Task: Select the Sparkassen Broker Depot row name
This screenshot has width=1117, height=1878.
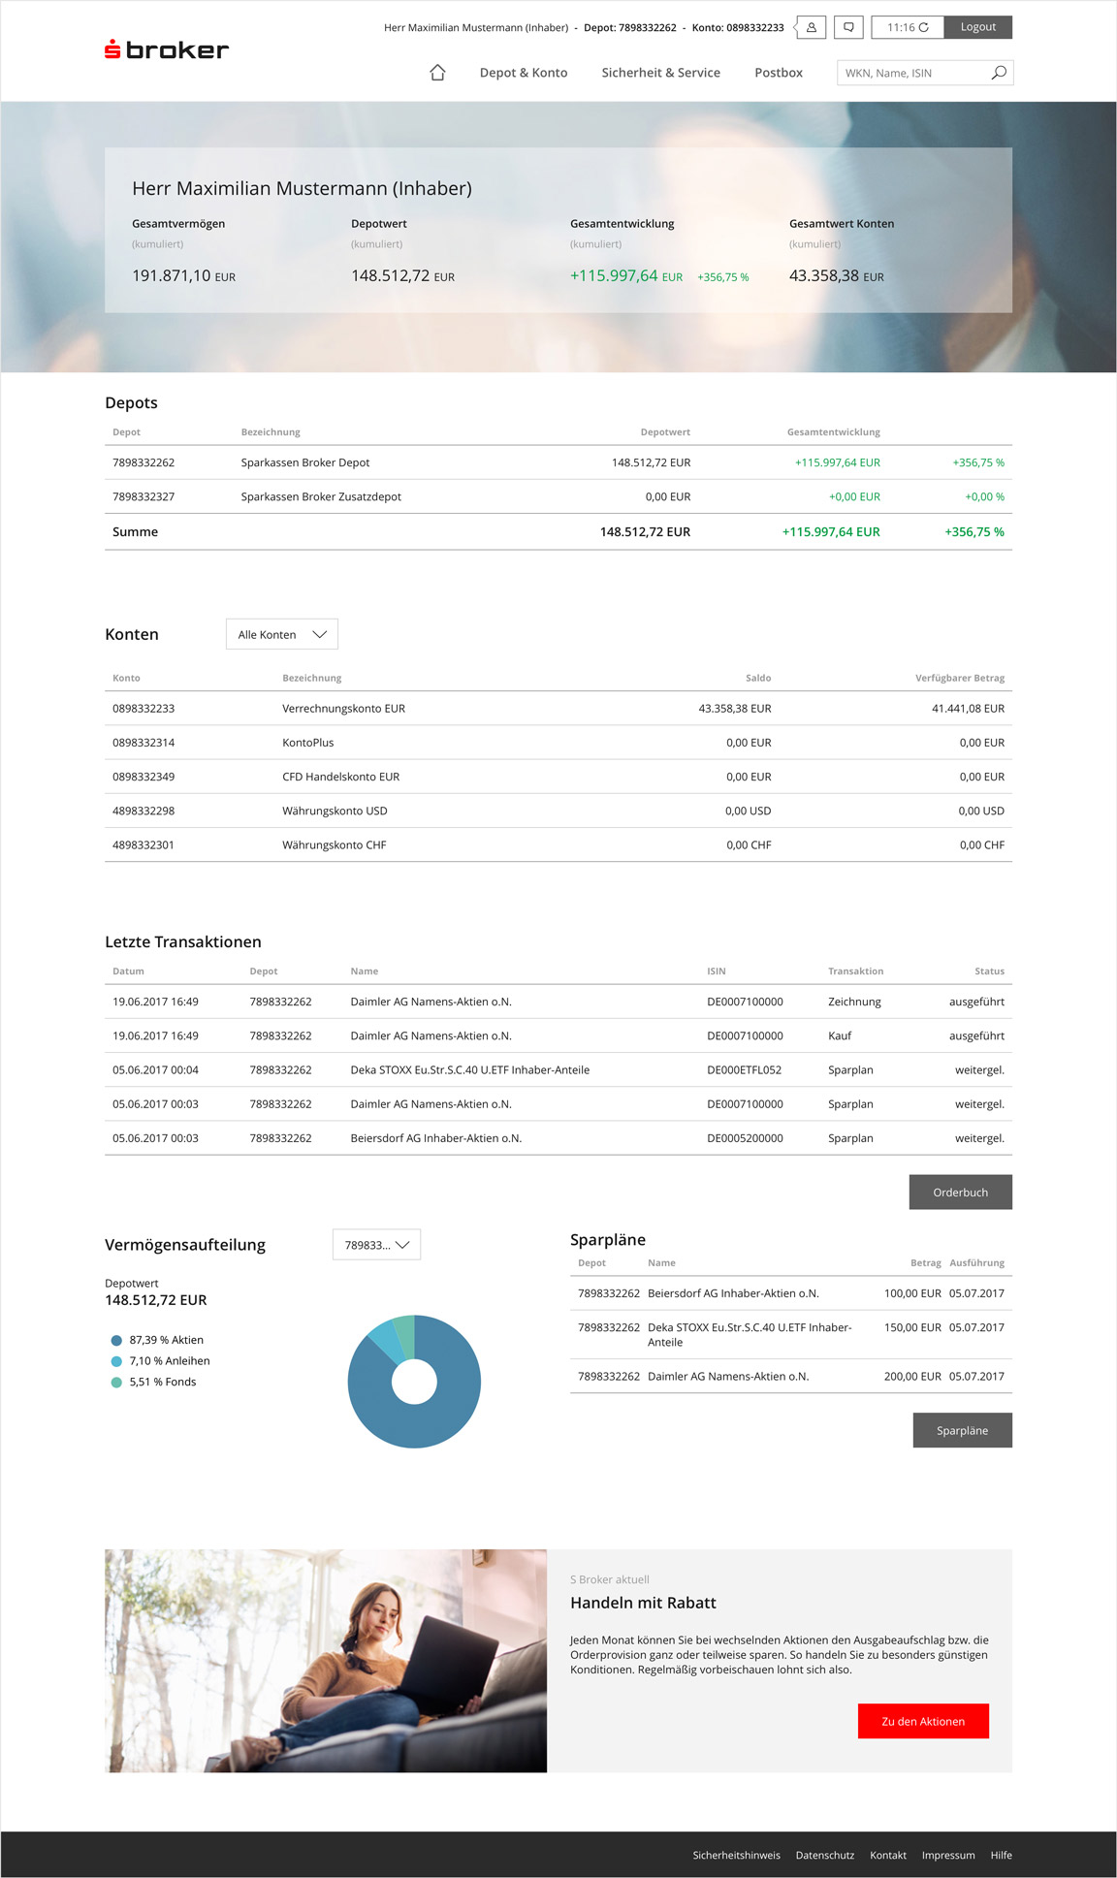Action: (305, 462)
